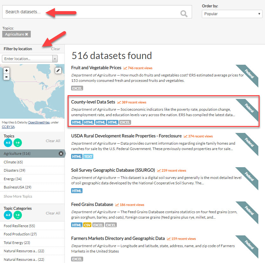Zoom out using the map minus icon

(x=7, y=77)
